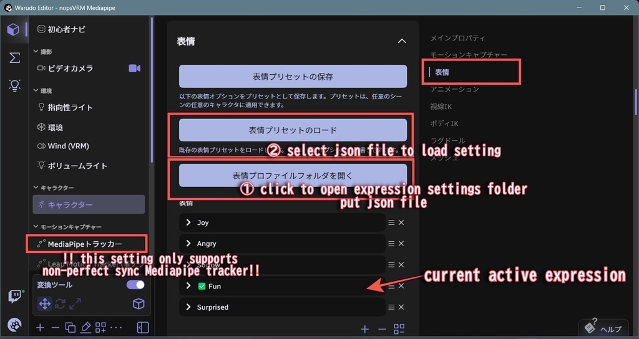
Task: Toggle the 変換ツール switch
Action: (135, 285)
